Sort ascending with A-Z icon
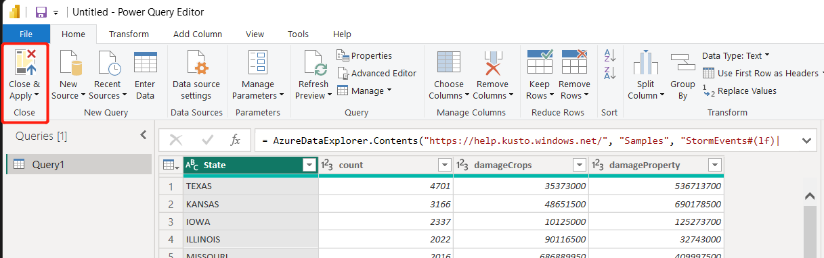The width and height of the screenshot is (824, 258). tap(609, 55)
